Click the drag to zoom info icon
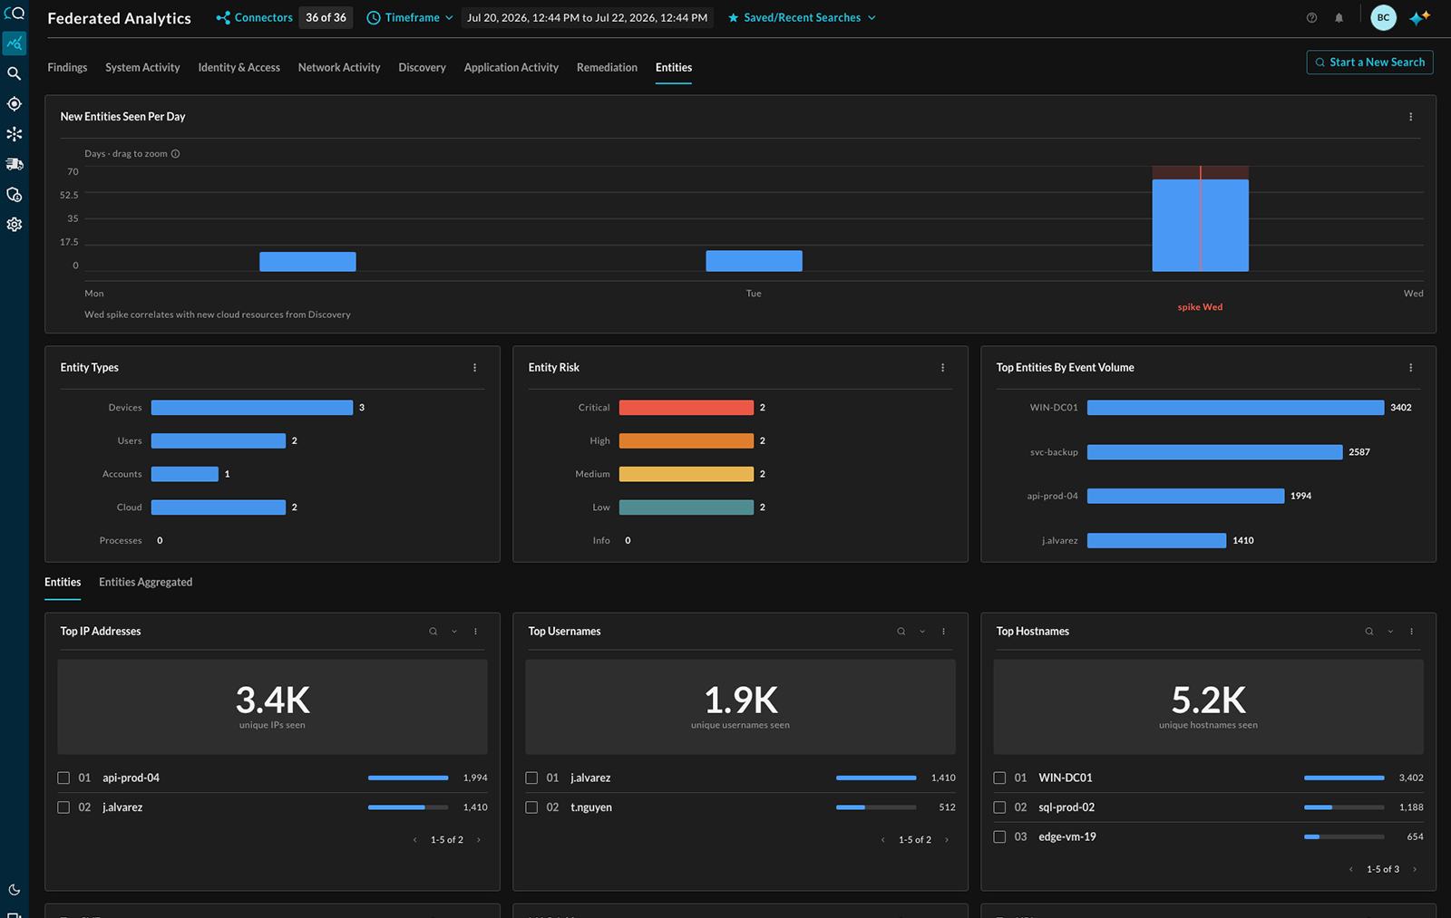Image resolution: width=1451 pixels, height=918 pixels. pos(175,154)
